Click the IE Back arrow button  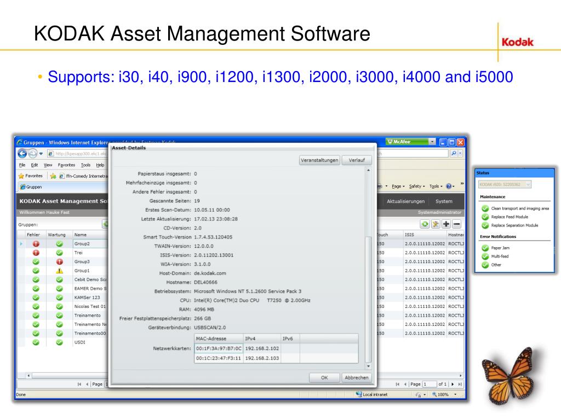click(x=22, y=154)
